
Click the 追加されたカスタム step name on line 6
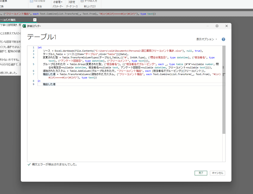pos(54,71)
